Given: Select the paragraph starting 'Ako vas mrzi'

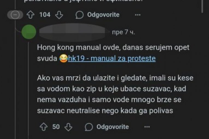Looking at the screenshot, I should (115, 94).
